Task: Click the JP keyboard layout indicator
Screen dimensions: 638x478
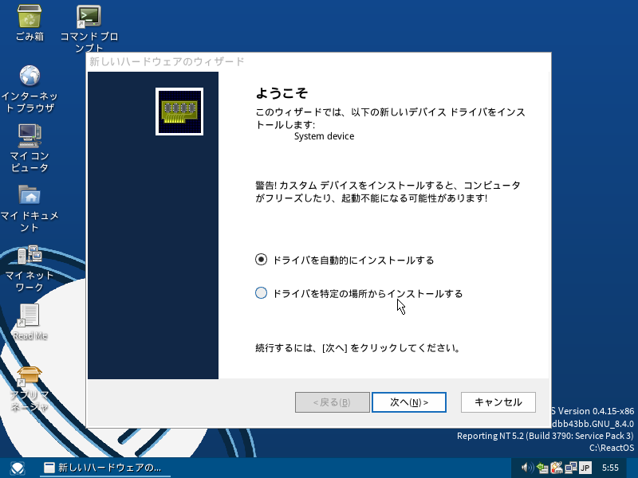Action: pyautogui.click(x=585, y=468)
